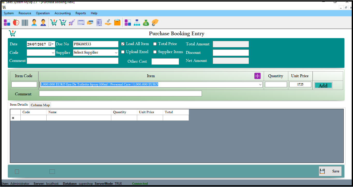Open the Accounting menu

(62, 13)
